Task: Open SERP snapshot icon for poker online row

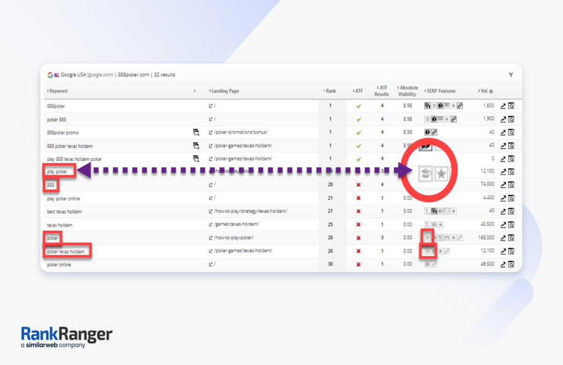Action: coord(511,264)
